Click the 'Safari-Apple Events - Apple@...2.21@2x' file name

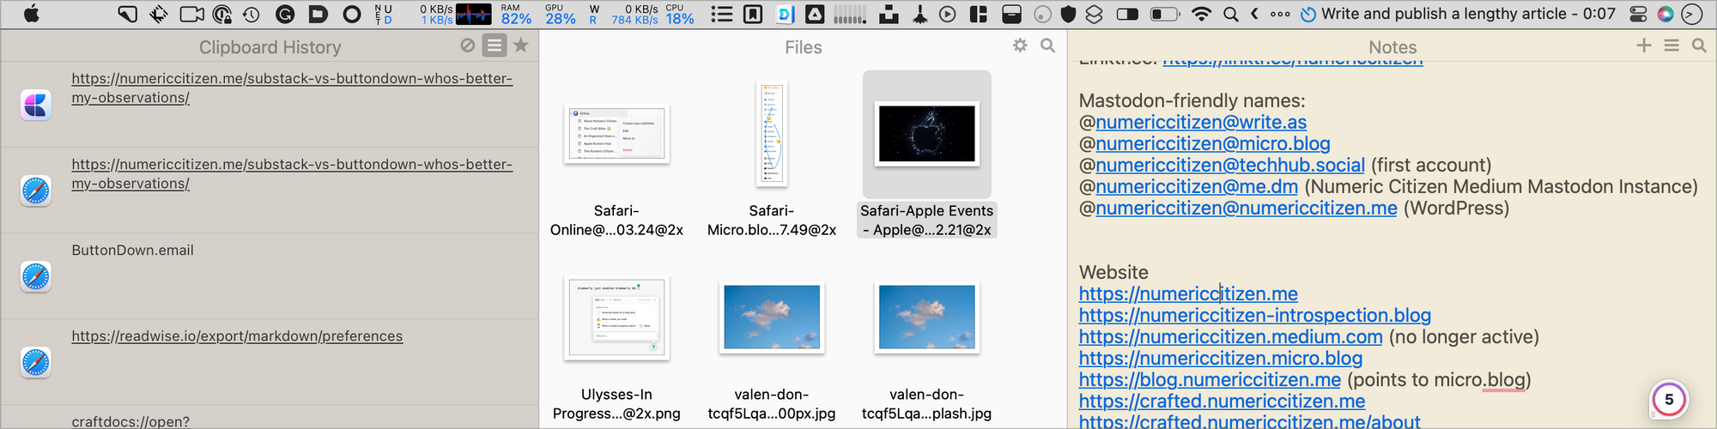pos(927,221)
